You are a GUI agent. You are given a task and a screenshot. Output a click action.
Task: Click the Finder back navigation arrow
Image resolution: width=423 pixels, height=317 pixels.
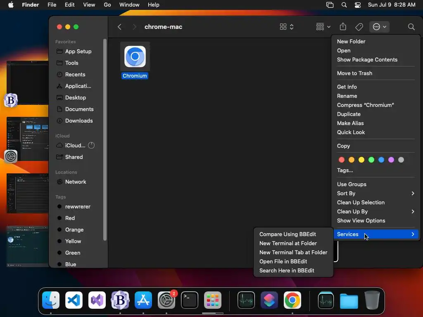coord(119,27)
